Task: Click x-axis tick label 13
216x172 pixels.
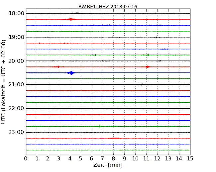Action: [x=168, y=159]
